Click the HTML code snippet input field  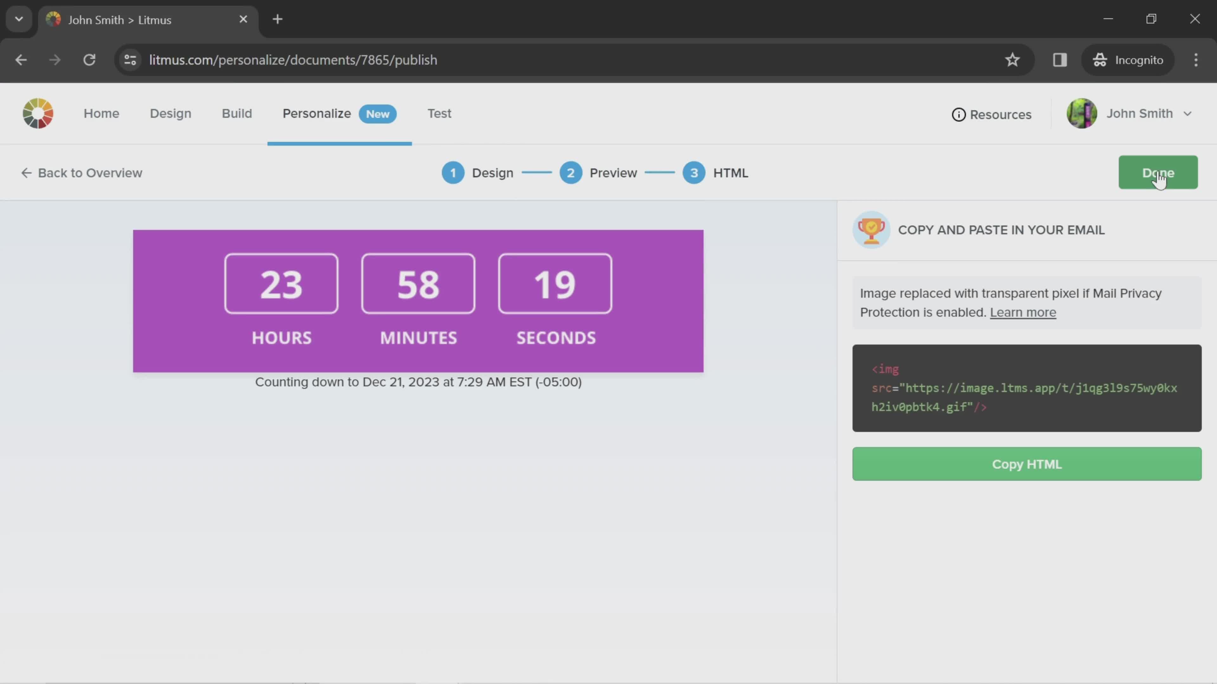pyautogui.click(x=1027, y=388)
